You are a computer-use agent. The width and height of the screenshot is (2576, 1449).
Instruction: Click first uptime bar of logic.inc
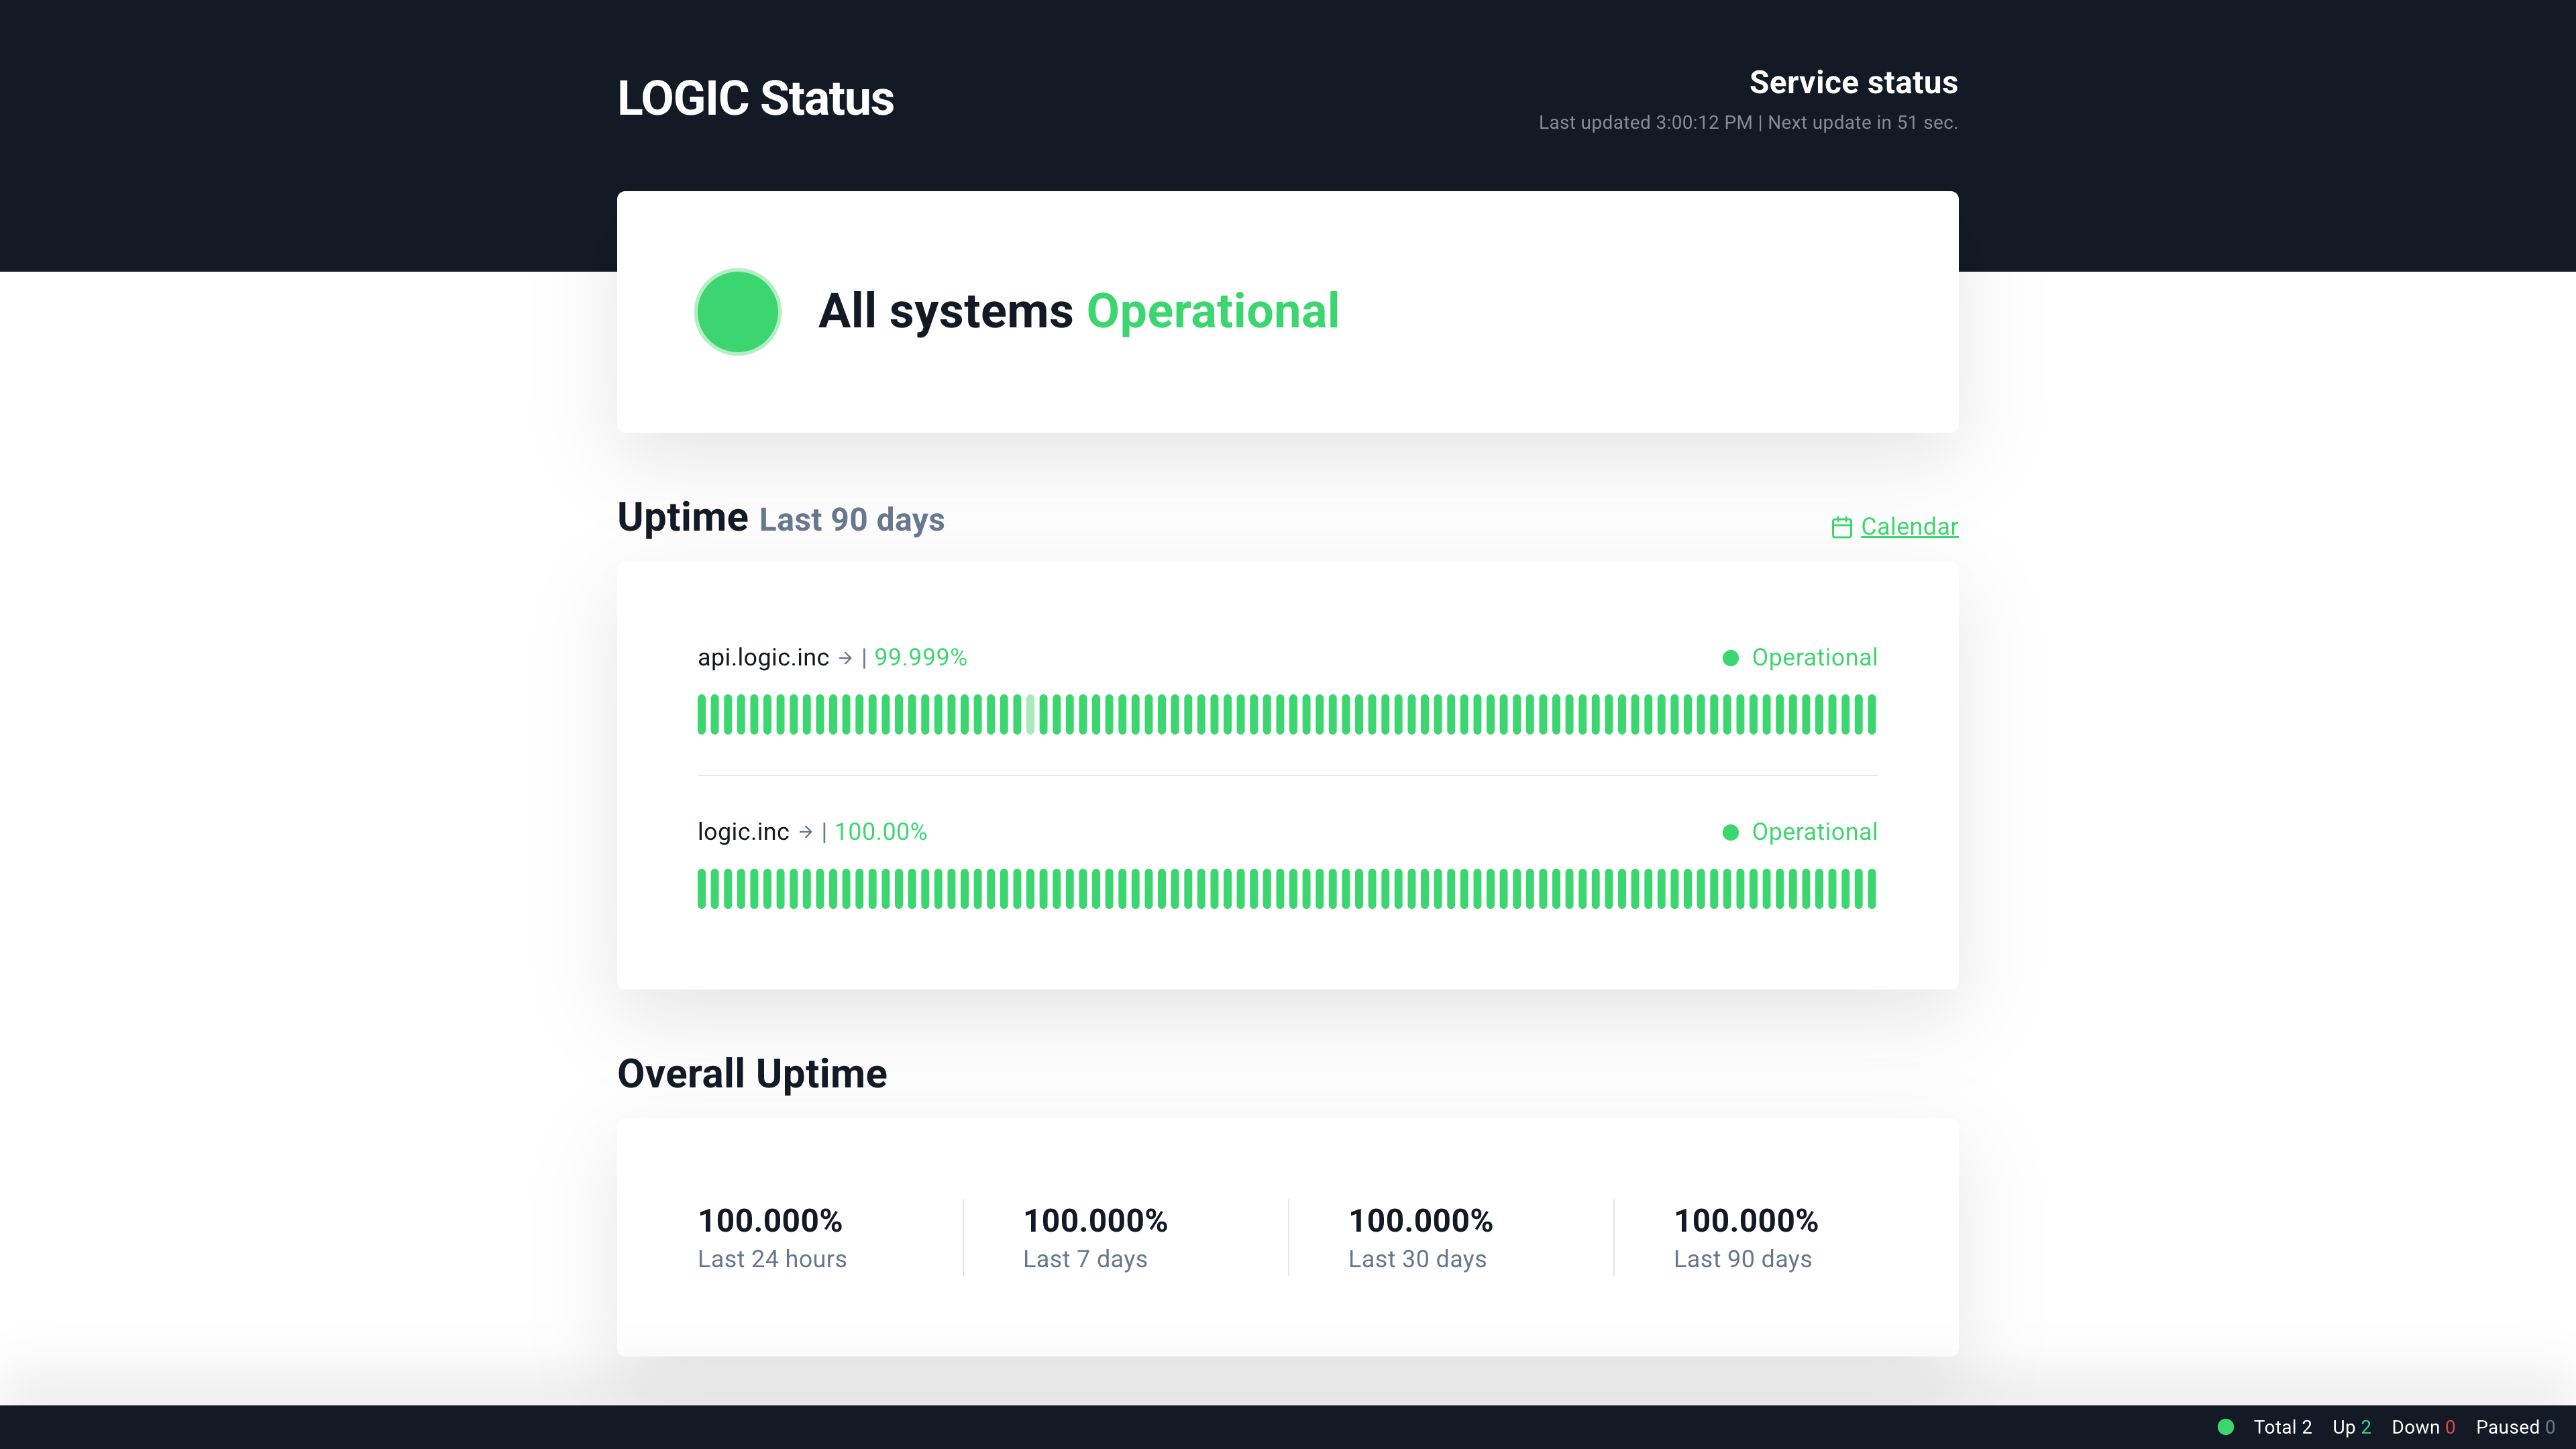[702, 889]
